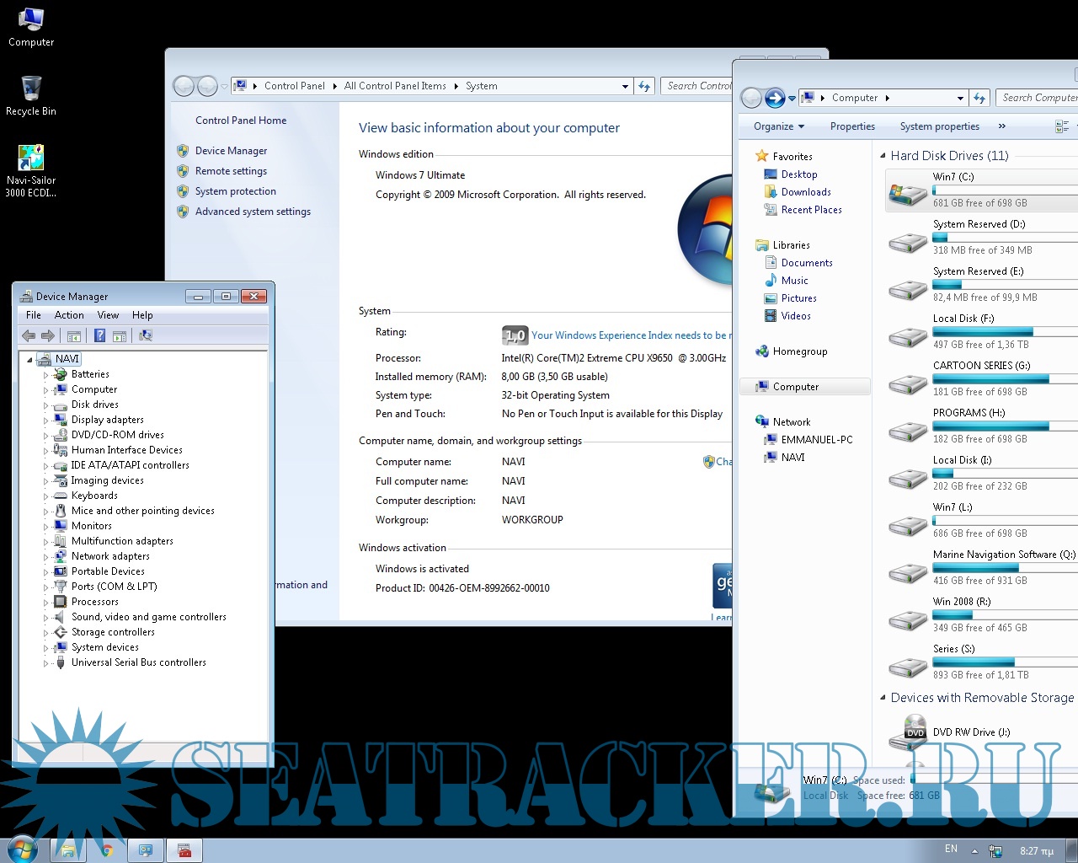Click refresh button beside System address bar

click(x=644, y=86)
